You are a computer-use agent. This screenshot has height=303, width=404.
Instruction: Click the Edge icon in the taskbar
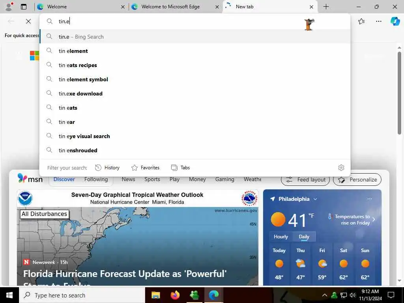tap(213, 295)
